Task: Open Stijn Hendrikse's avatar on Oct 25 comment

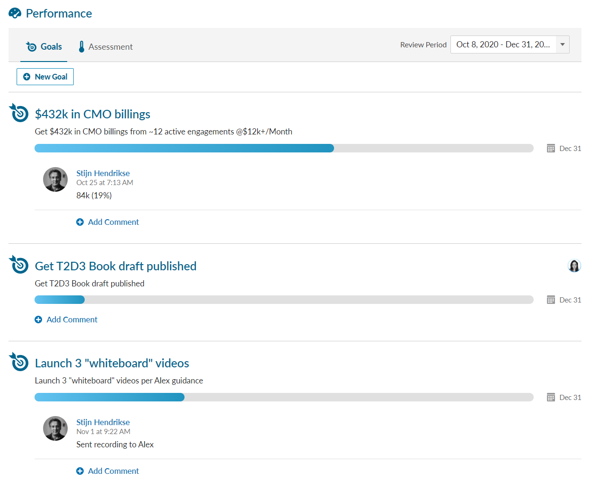Action: coord(55,179)
